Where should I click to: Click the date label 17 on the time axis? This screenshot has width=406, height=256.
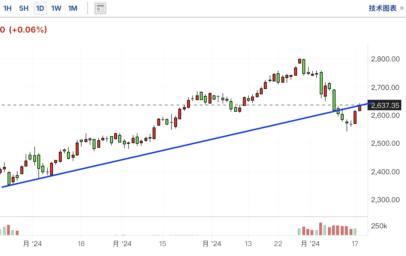(x=355, y=244)
